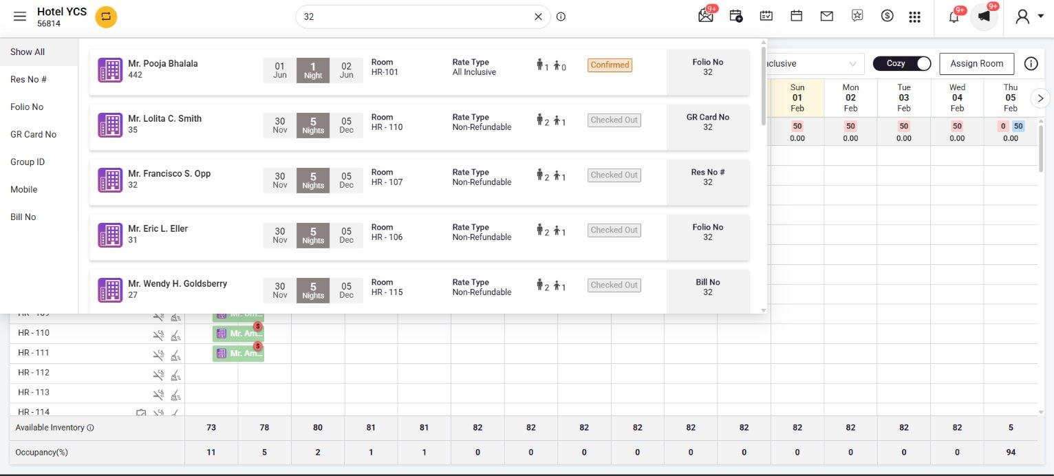Open the bell notifications icon

(954, 17)
